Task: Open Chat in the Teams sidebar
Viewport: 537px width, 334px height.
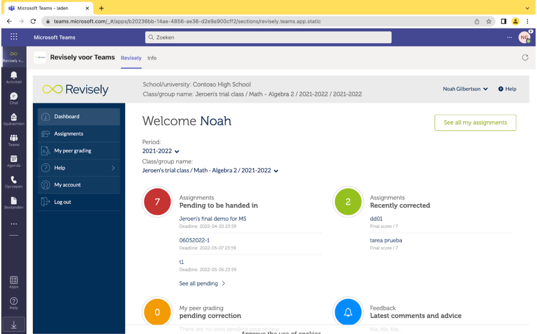Action: tap(14, 98)
